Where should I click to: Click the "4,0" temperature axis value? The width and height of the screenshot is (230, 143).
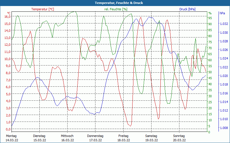(8, 101)
